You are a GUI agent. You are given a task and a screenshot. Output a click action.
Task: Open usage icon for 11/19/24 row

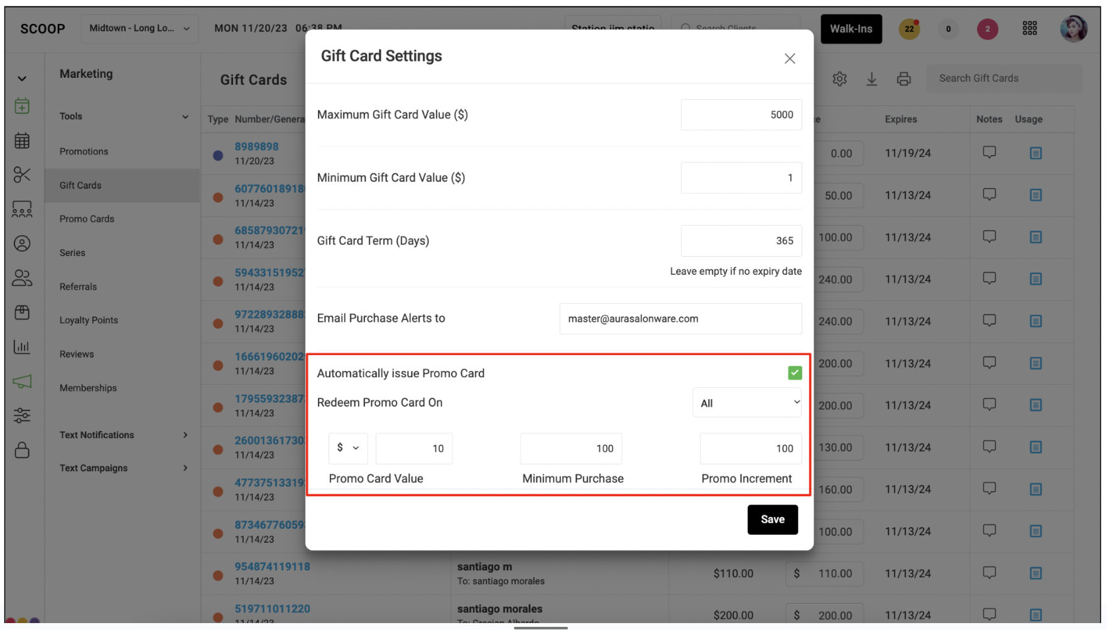(1036, 153)
